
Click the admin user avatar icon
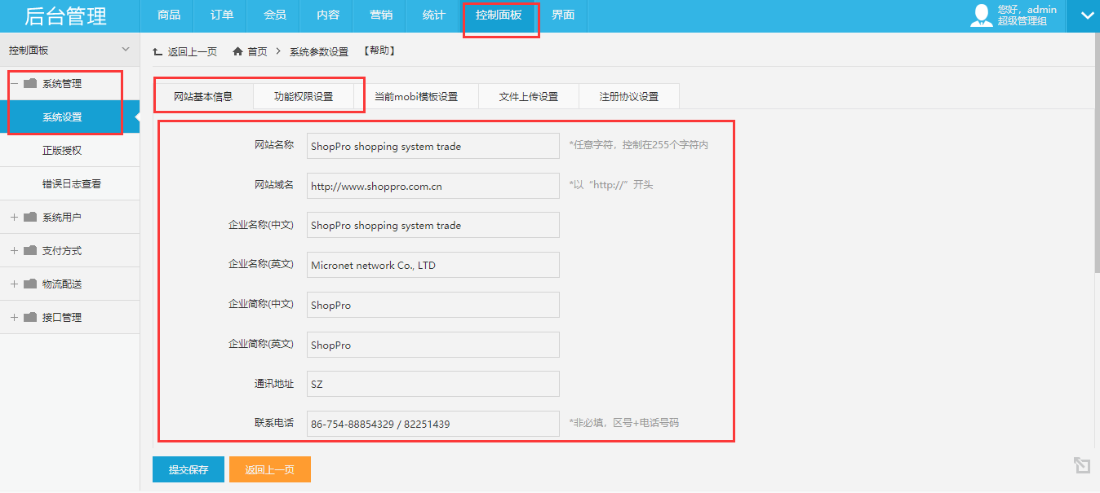pyautogui.click(x=981, y=15)
